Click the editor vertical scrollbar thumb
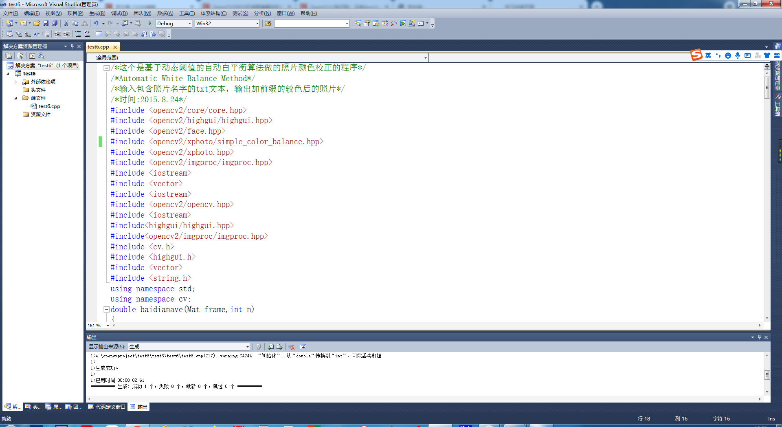This screenshot has width=782, height=427. click(x=767, y=88)
